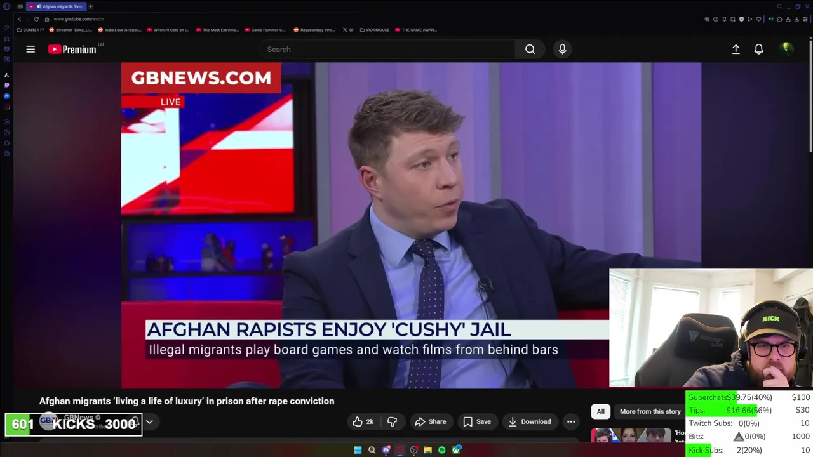Open Messenger in the browser sidebar
813x457 pixels.
(6, 96)
